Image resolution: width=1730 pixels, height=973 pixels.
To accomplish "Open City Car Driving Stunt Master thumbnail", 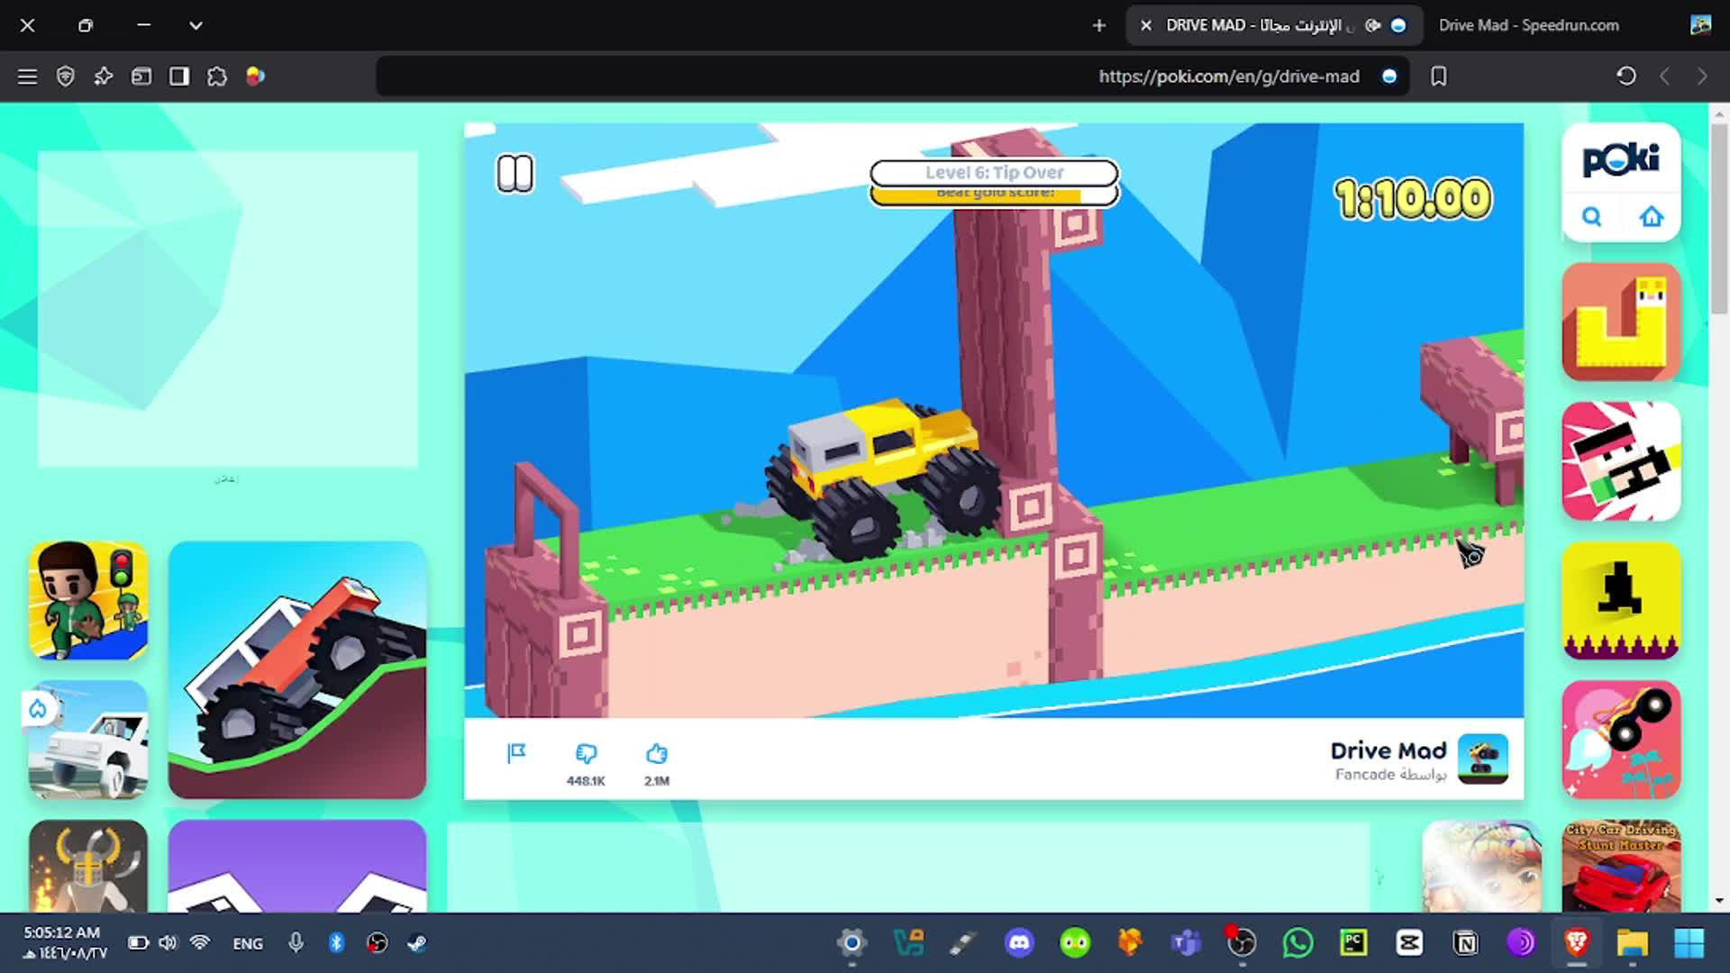I will click(1621, 867).
